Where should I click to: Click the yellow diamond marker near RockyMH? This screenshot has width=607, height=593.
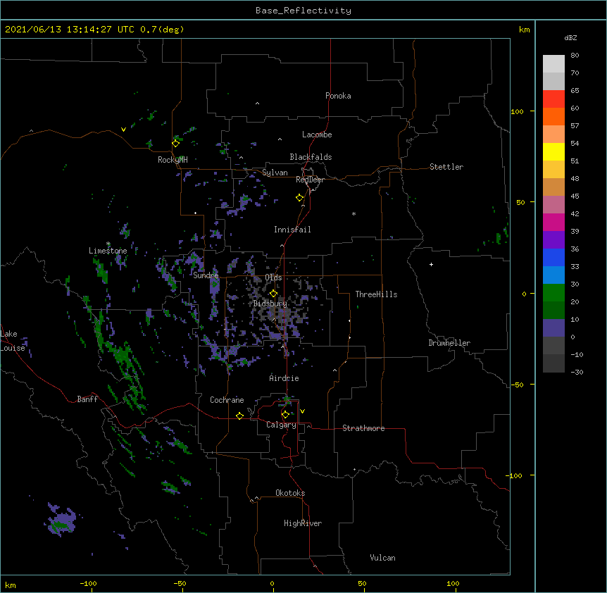pos(176,144)
